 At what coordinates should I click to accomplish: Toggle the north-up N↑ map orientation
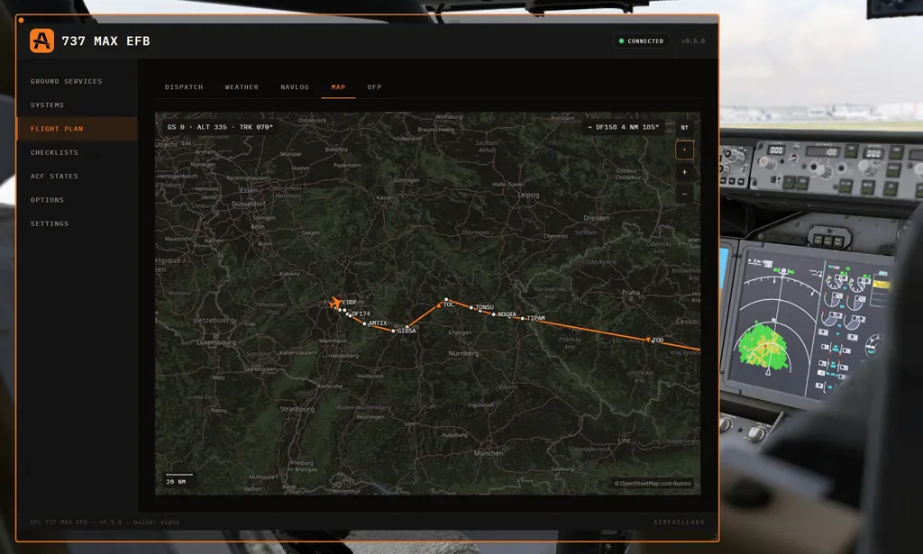[685, 127]
